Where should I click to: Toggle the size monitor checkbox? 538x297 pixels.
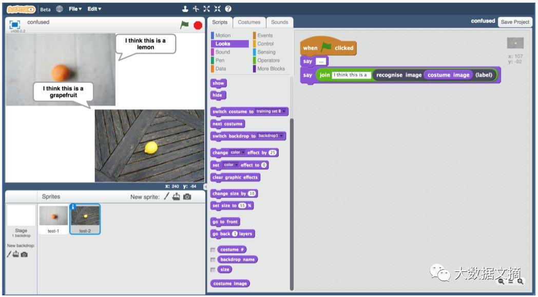[x=213, y=270]
